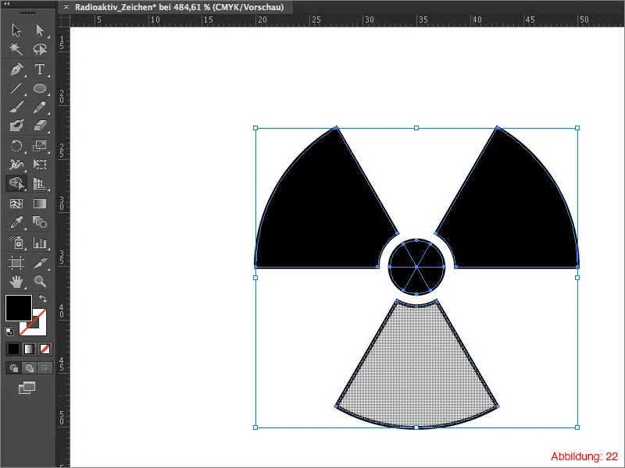Screen dimensions: 625x468
Task: Apply None (red slash) mode button
Action: point(45,349)
